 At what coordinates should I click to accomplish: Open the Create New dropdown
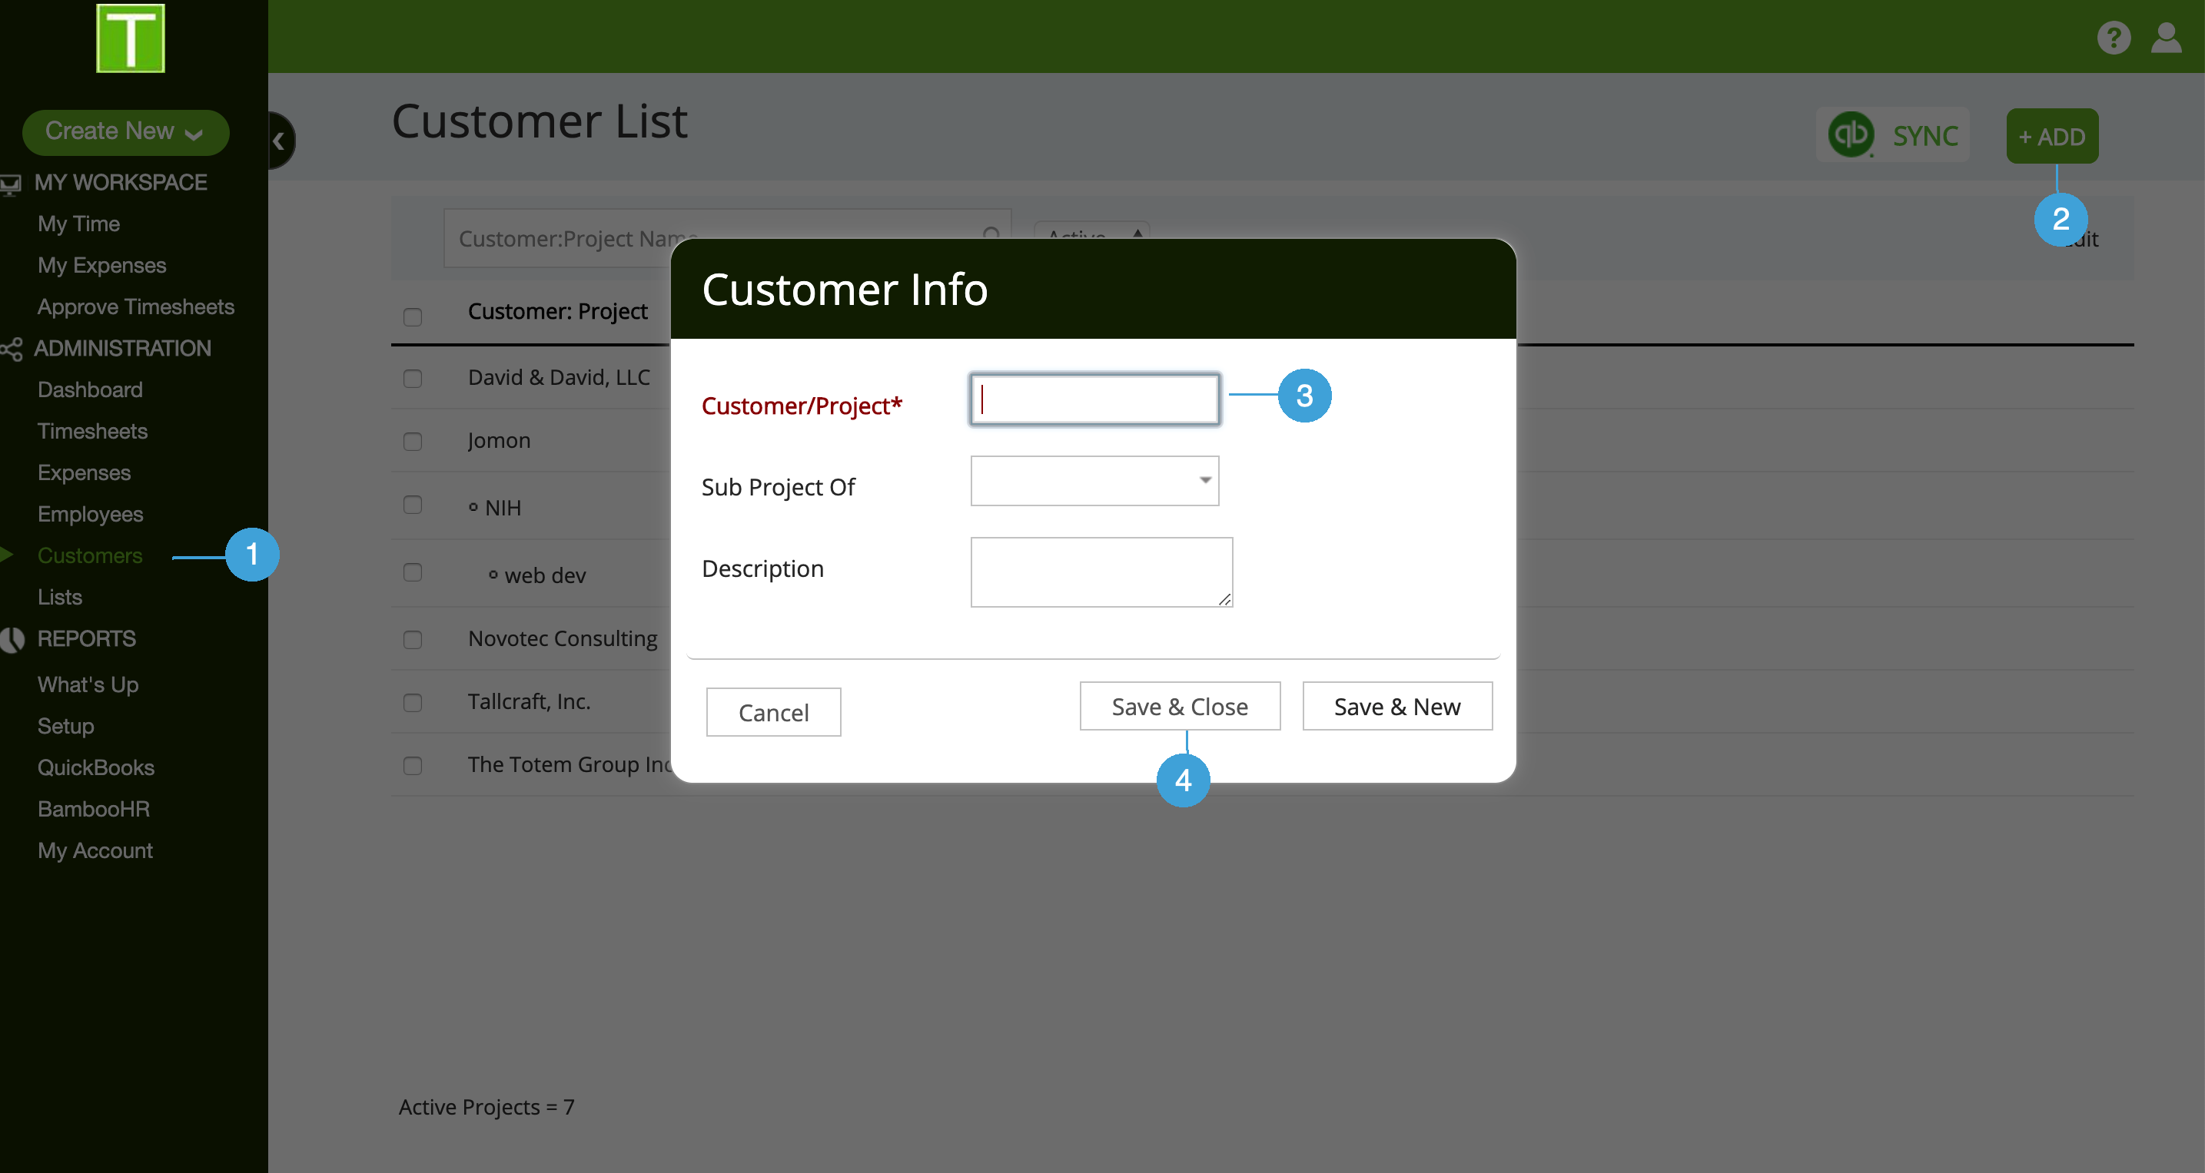tap(125, 132)
